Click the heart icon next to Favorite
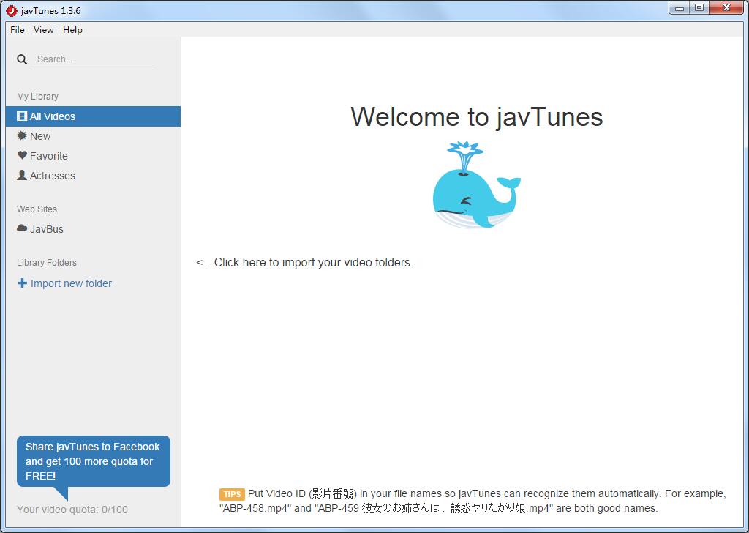 [22, 155]
